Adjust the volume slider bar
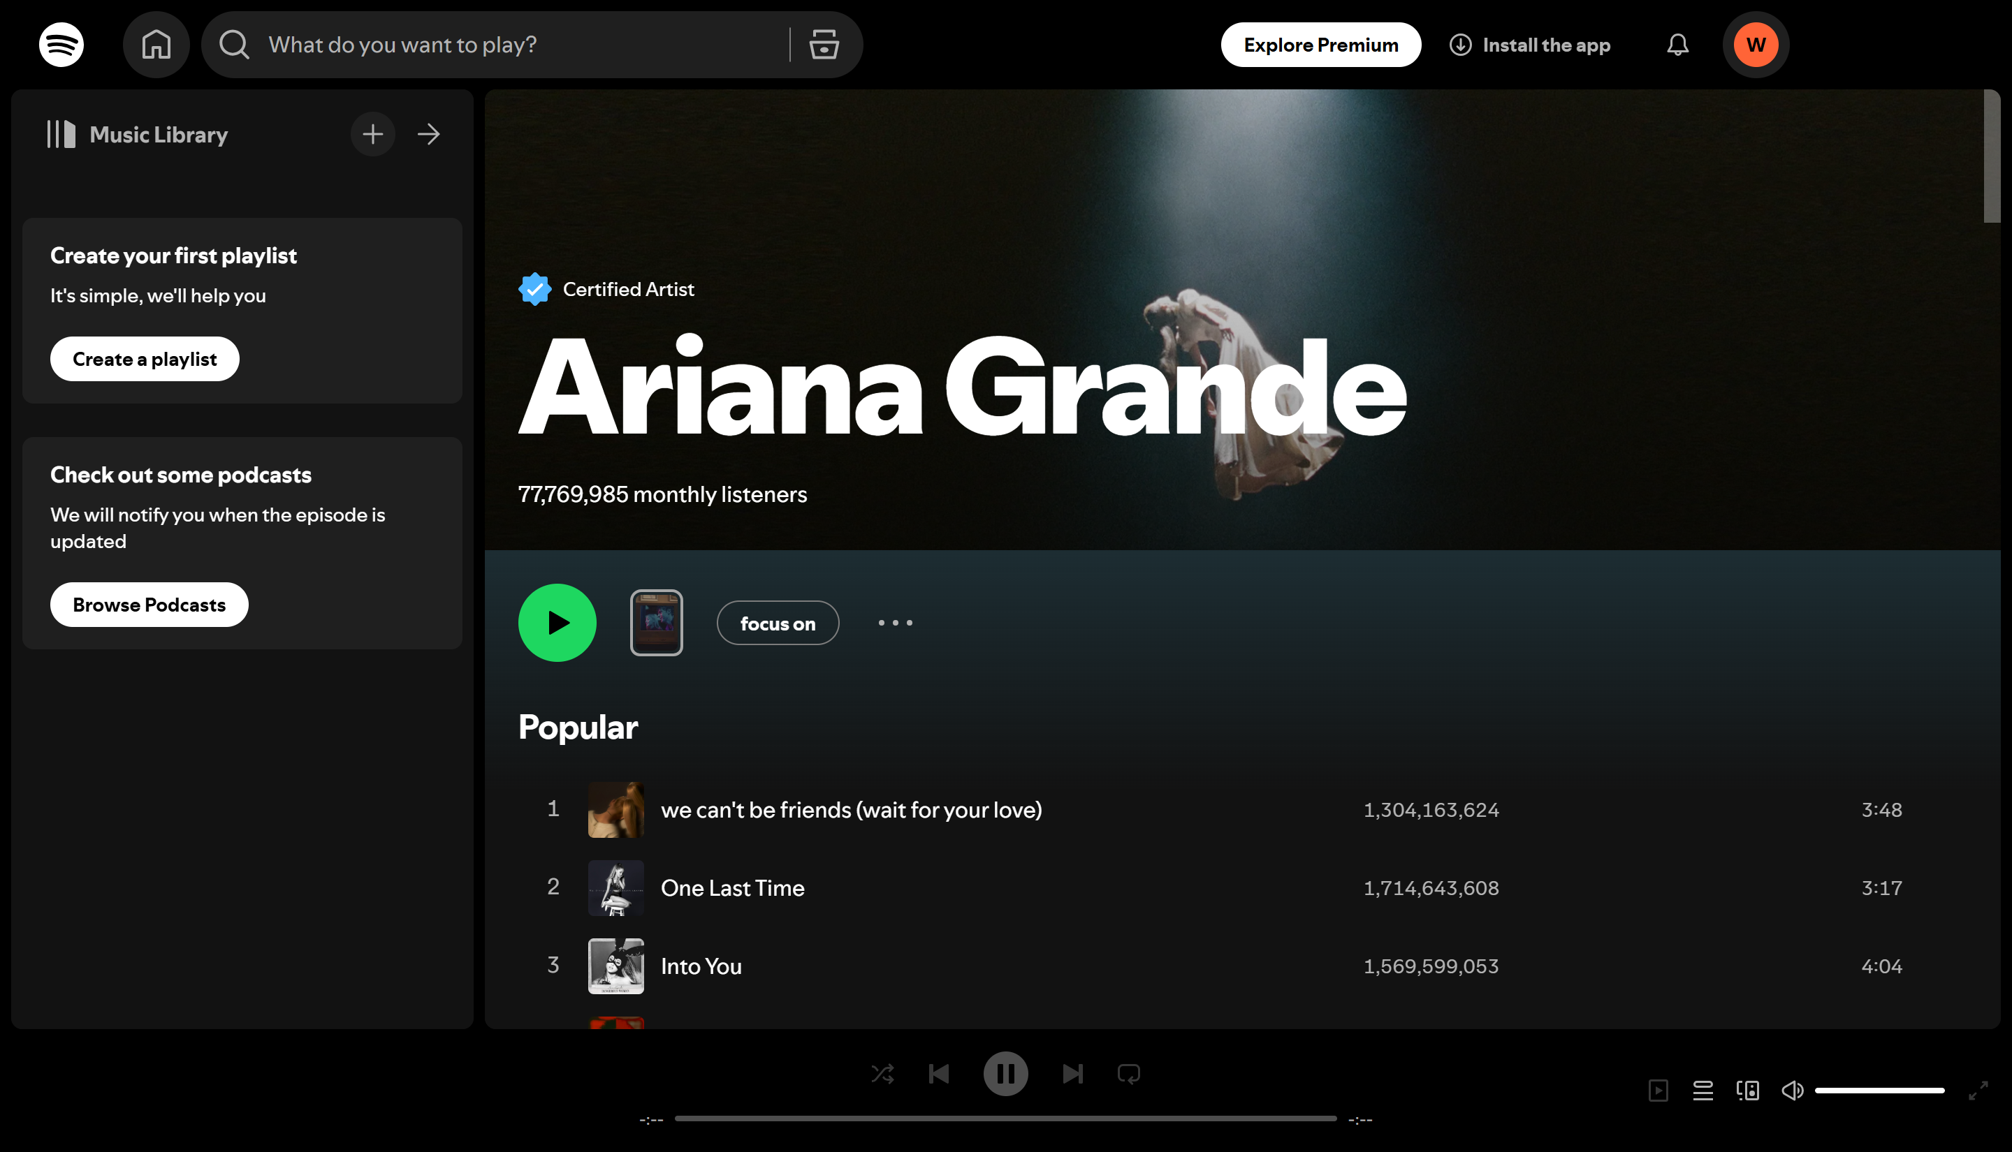The width and height of the screenshot is (2012, 1152). click(x=1879, y=1091)
